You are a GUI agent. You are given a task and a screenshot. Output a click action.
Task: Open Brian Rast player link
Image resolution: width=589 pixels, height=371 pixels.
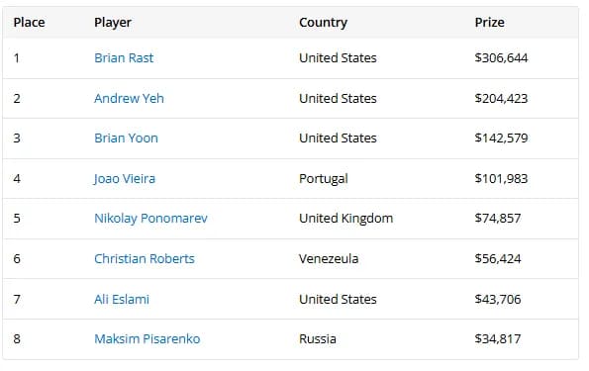[124, 57]
